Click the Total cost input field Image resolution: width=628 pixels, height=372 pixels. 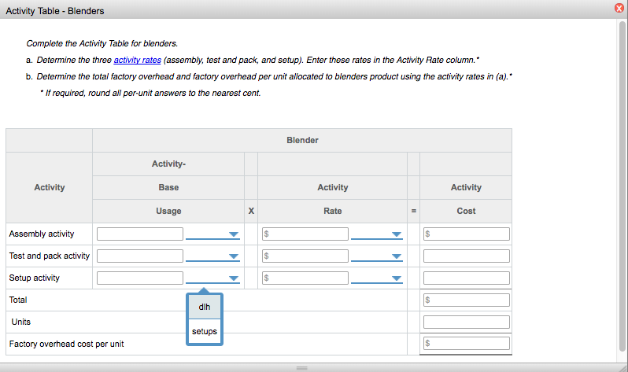click(x=467, y=300)
